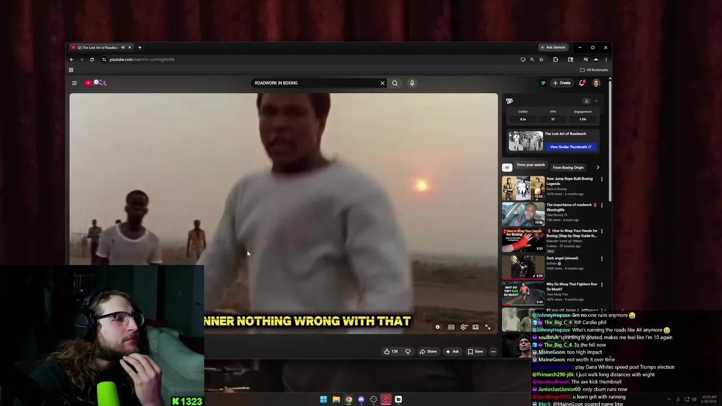The image size is (722, 406).
Task: Show more filter chips with right arrow
Action: coord(598,167)
